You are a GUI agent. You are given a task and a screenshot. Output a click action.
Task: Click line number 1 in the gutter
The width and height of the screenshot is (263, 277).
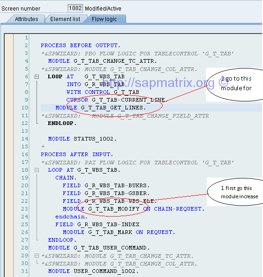pos(26,38)
